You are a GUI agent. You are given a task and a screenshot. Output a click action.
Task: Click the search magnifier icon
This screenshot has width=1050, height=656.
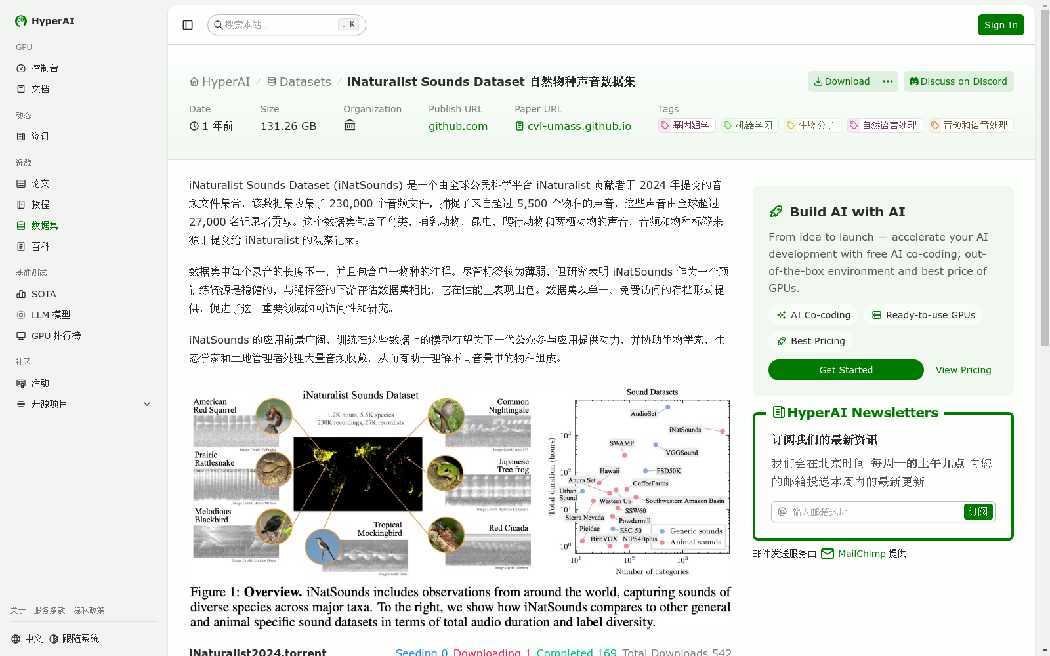[x=219, y=25]
